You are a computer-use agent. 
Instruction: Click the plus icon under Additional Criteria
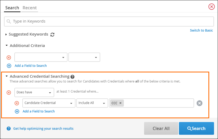[9, 66]
